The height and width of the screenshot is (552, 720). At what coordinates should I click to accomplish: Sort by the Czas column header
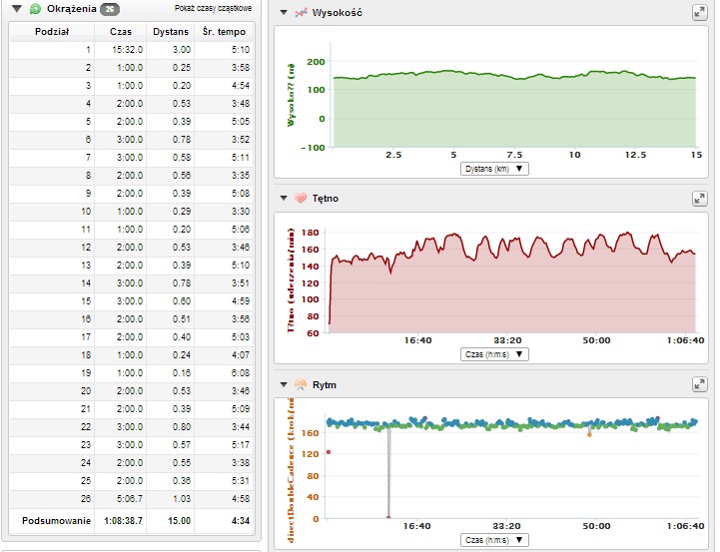click(121, 32)
